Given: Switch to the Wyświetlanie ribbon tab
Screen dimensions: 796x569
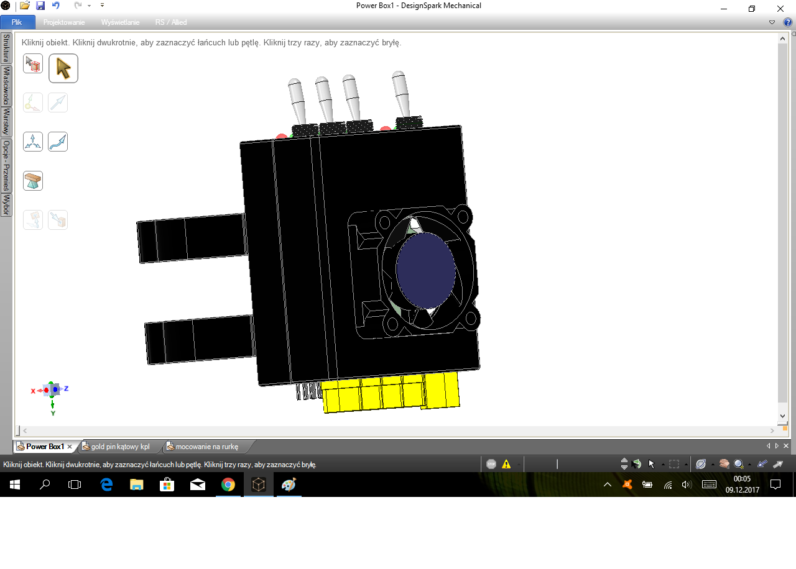Looking at the screenshot, I should 120,22.
